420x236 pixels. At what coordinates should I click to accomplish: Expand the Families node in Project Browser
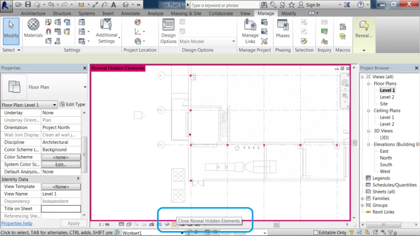(x=363, y=199)
